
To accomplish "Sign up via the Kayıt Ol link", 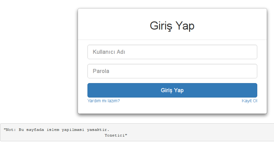I will point(249,101).
